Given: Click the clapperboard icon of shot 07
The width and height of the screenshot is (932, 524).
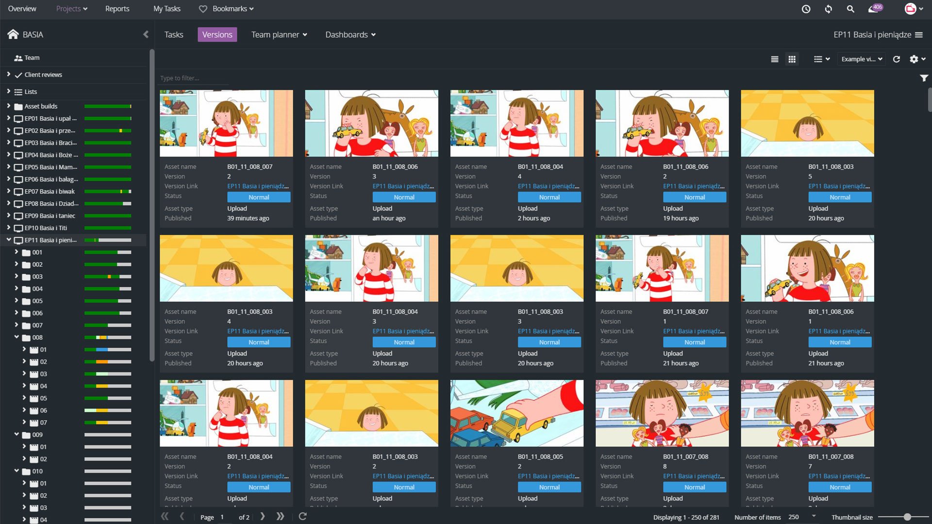Looking at the screenshot, I should pyautogui.click(x=34, y=423).
